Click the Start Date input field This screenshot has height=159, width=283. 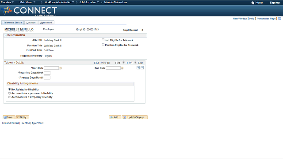tap(51, 68)
